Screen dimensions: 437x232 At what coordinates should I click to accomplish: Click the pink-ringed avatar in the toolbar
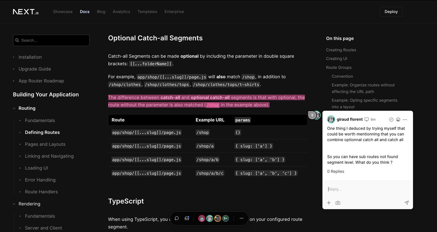coord(202,218)
